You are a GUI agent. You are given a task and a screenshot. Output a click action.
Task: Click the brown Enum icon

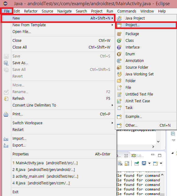(x=119, y=54)
